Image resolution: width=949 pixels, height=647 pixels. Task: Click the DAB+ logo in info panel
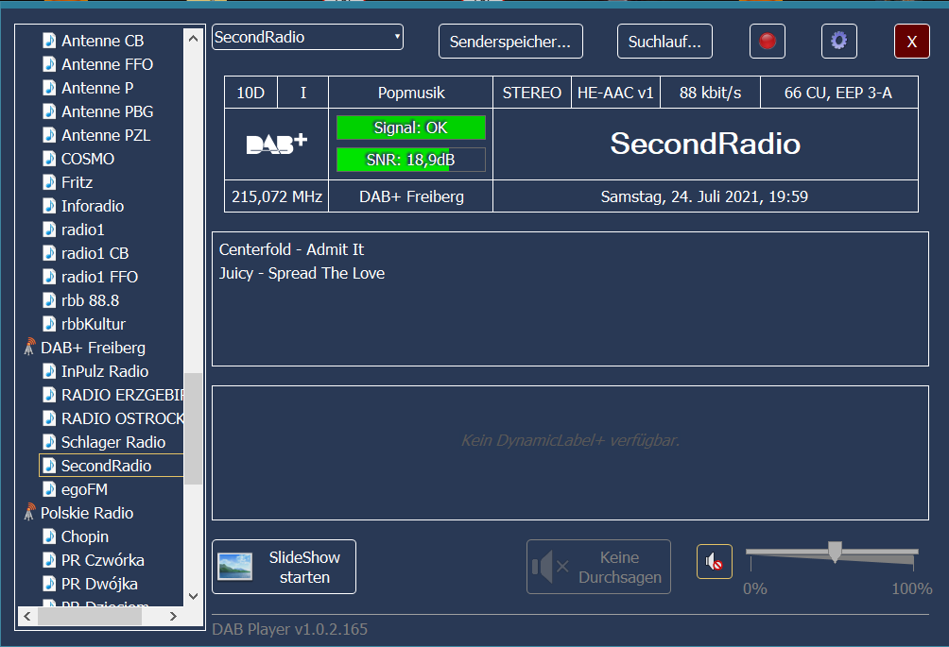[x=276, y=145]
